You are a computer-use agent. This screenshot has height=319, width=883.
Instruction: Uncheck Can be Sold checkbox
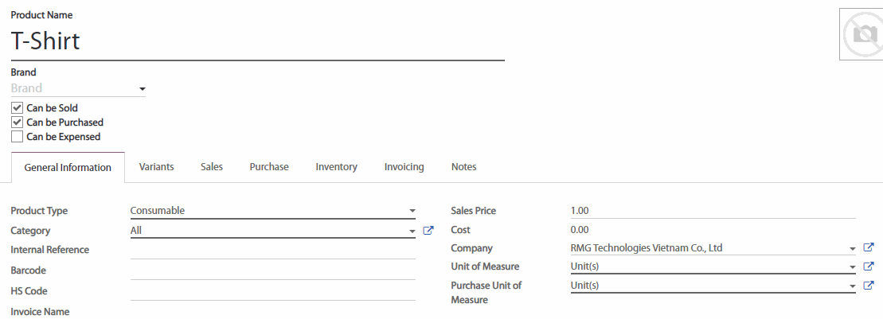17,108
